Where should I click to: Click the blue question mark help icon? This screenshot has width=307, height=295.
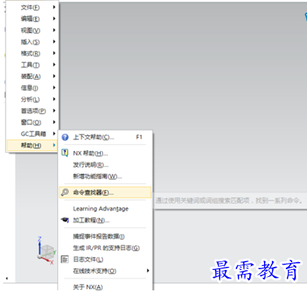tap(65, 137)
